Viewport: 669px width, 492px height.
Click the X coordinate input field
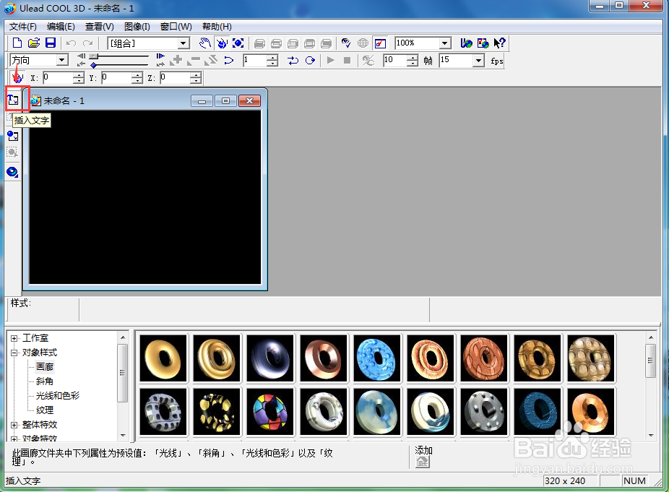pyautogui.click(x=59, y=77)
